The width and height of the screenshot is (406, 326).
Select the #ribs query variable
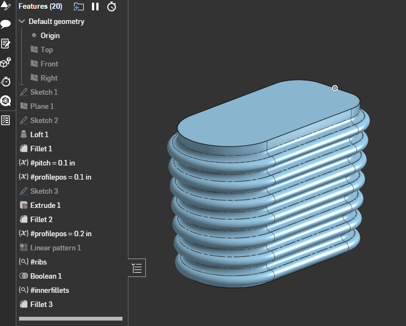tap(38, 262)
